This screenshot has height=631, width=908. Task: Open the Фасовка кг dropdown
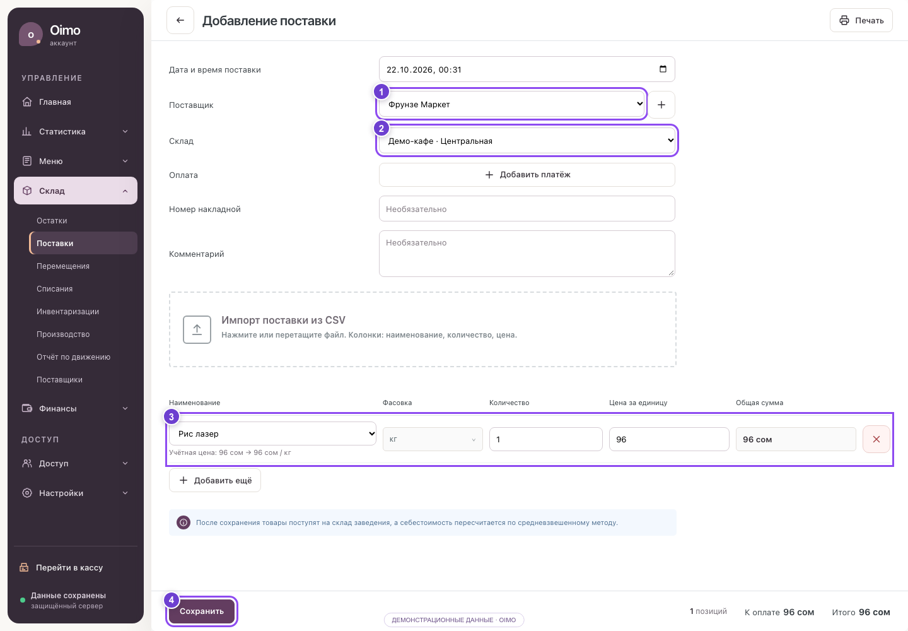pos(433,439)
